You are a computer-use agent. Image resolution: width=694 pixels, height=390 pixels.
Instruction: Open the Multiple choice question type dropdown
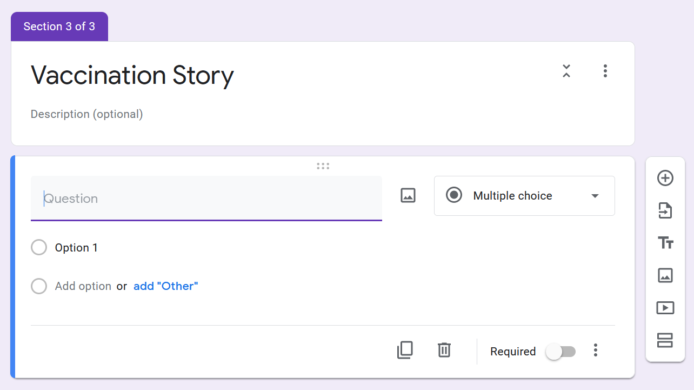(x=524, y=196)
